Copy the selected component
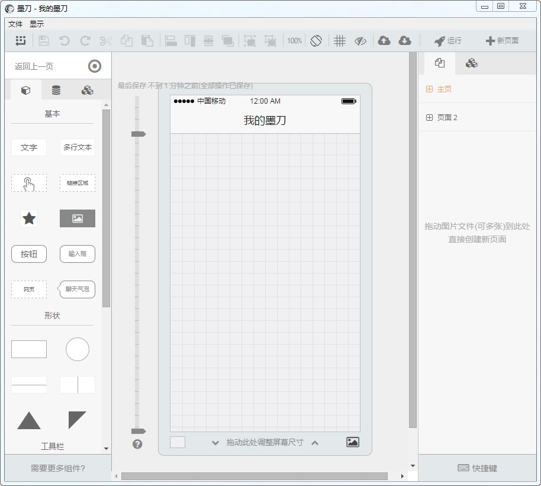Screen dimensions: 541x486 tap(127, 41)
